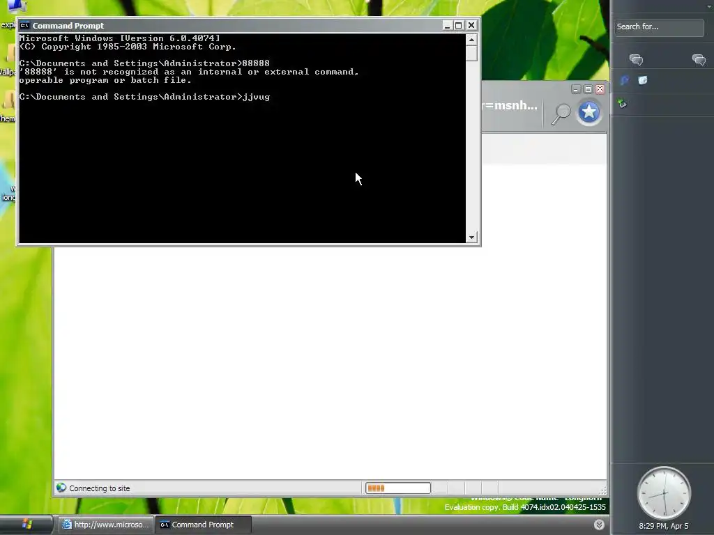The height and width of the screenshot is (535, 714).
Task: Click the prompt line ending in '88888'
Action: (144, 63)
